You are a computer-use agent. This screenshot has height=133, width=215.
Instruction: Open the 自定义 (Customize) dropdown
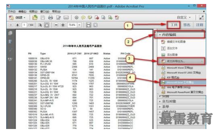pyautogui.click(x=183, y=17)
